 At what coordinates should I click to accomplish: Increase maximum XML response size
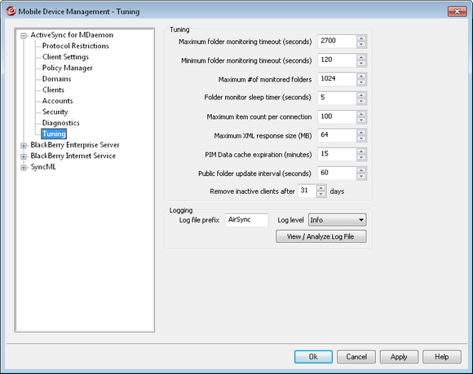(361, 133)
